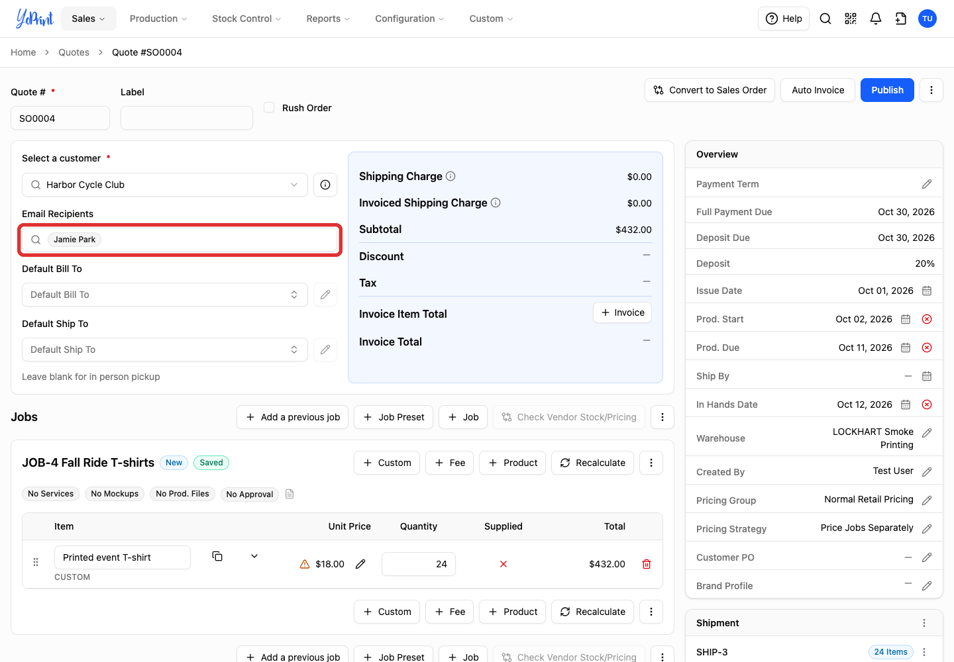Viewport: 954px width, 662px height.
Task: Toggle the Rush Order checkbox
Action: coord(269,107)
